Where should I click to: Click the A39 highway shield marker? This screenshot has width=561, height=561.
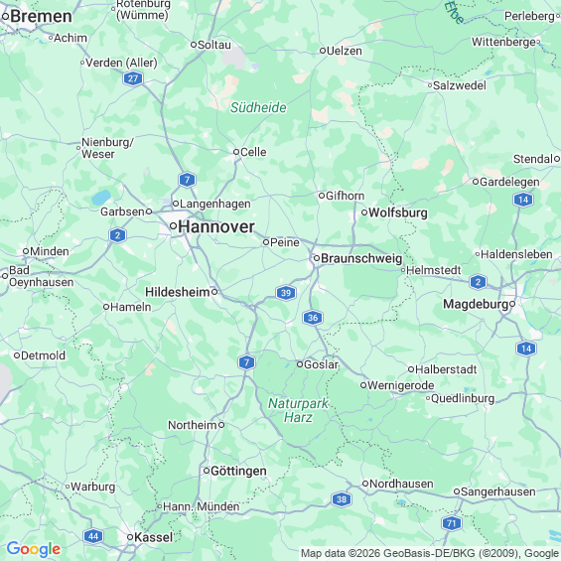tap(286, 293)
